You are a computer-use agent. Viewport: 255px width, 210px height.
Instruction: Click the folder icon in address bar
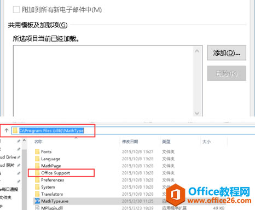(15, 130)
